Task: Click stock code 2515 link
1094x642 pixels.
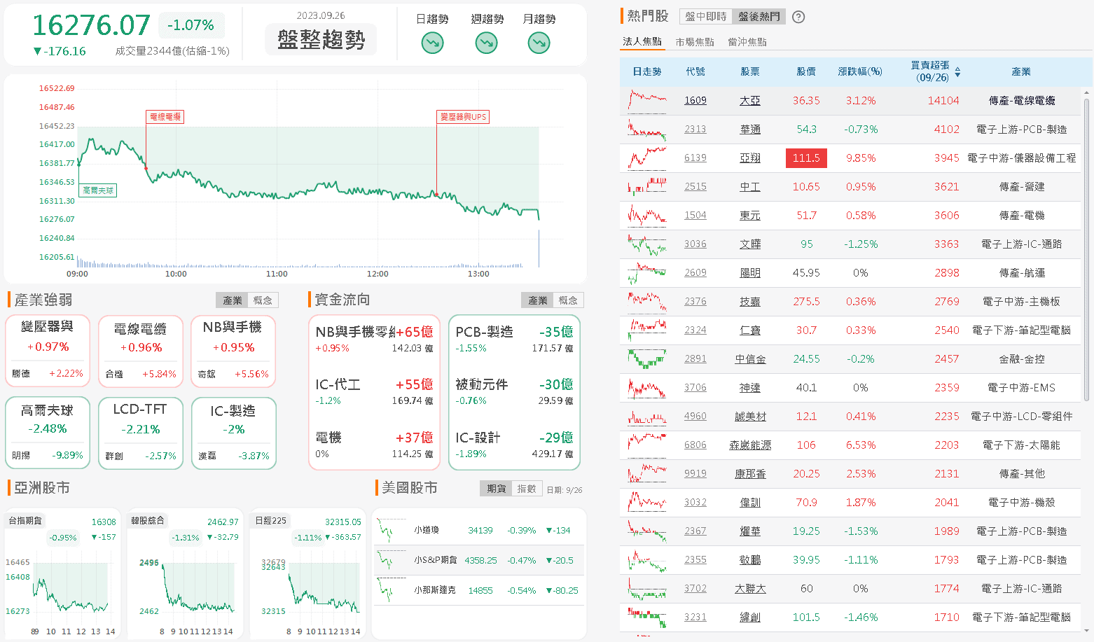Action: (x=695, y=187)
